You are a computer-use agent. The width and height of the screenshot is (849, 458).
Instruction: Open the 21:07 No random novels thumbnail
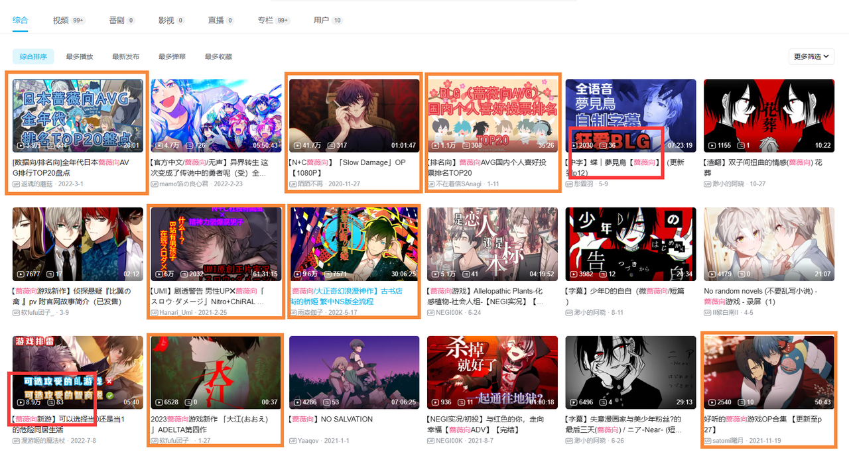(769, 244)
